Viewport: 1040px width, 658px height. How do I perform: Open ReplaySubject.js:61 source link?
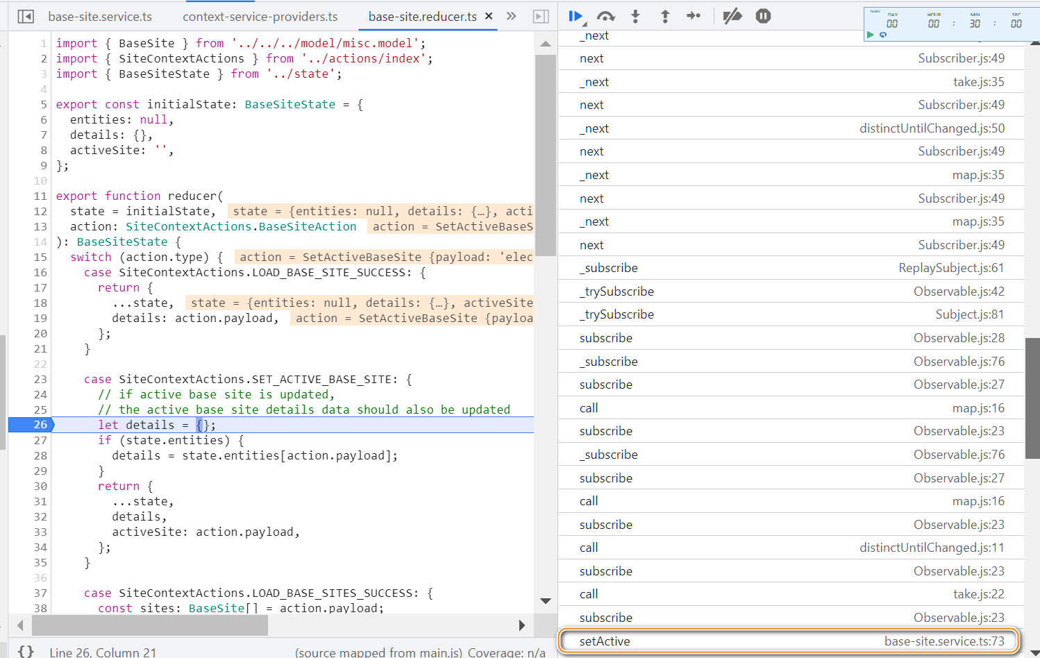951,268
